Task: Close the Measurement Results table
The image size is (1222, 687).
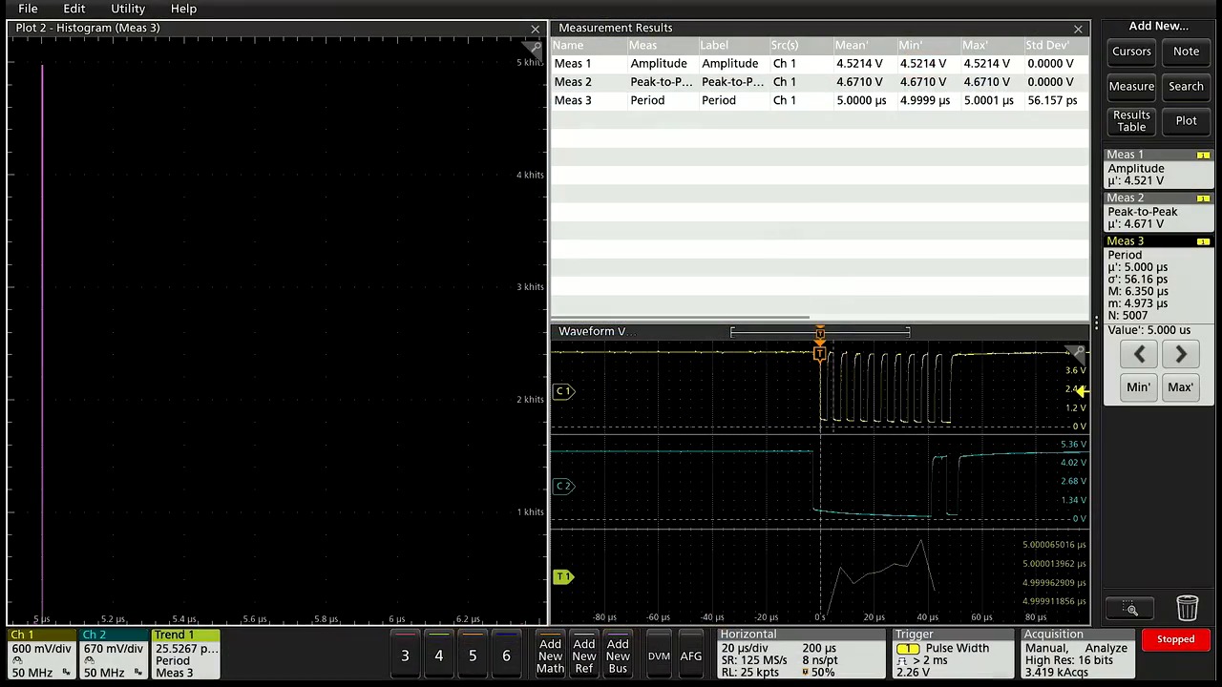Action: [1078, 29]
